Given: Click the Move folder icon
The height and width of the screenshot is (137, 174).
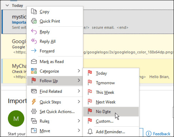Looking at the screenshot, I should click(x=34, y=131).
